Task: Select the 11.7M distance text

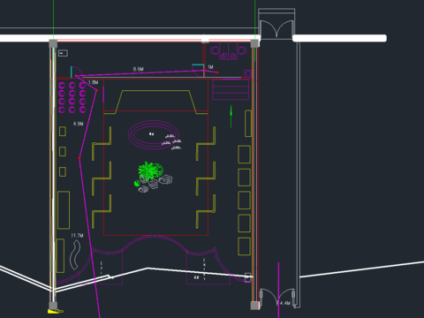Action: click(x=77, y=236)
